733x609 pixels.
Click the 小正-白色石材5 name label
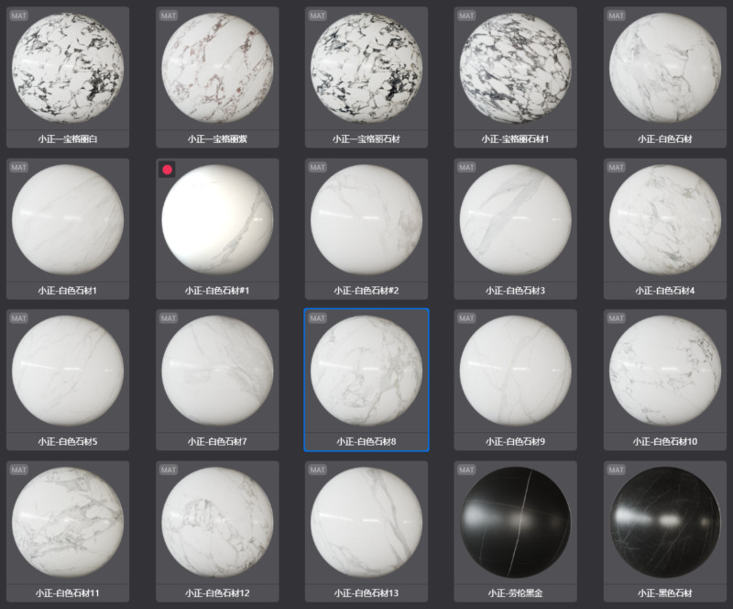point(68,441)
